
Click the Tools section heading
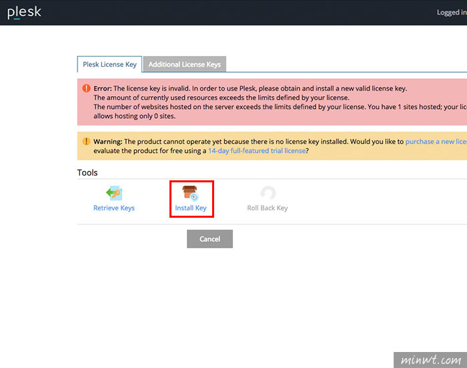87,173
